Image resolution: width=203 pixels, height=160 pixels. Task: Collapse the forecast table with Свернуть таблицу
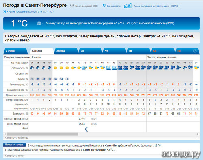[x=17, y=138]
